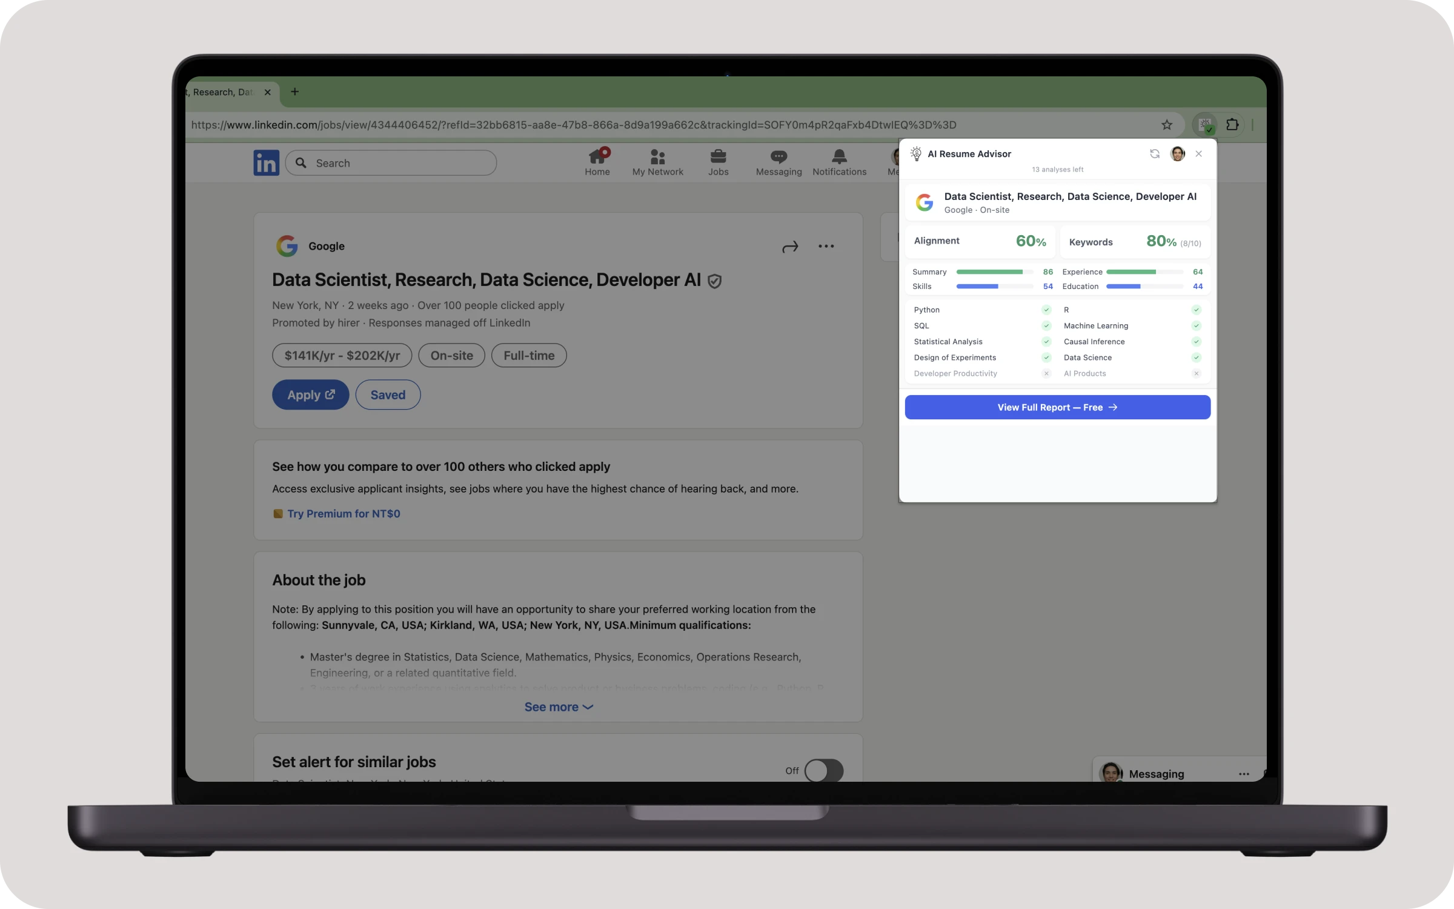Open the AI Resume Advisor extension icon in toolbar
The width and height of the screenshot is (1454, 909).
(1205, 125)
